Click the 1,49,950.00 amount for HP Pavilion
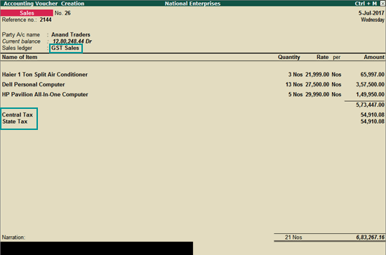 coord(370,95)
